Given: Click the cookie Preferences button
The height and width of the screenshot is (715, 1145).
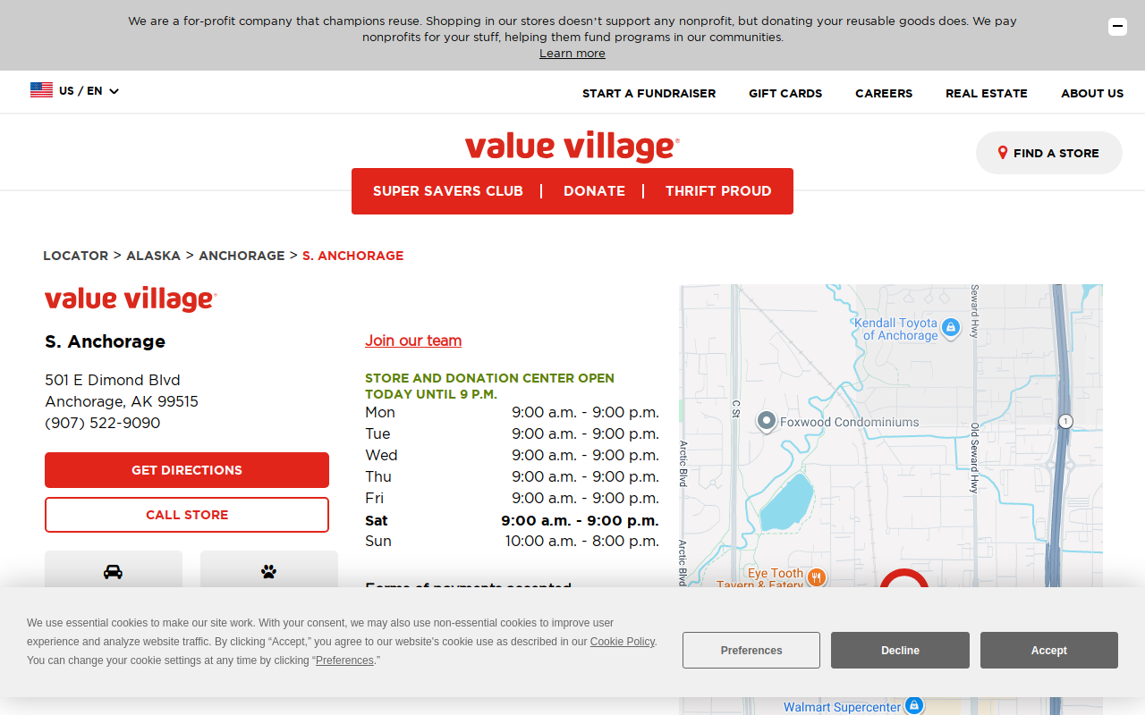Looking at the screenshot, I should (x=751, y=651).
